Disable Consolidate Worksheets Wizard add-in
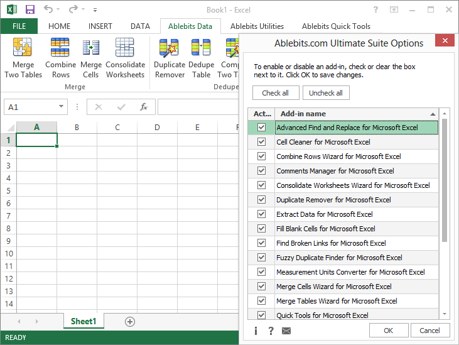 261,185
